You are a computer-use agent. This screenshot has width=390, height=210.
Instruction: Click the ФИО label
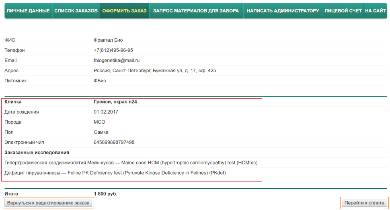10,40
